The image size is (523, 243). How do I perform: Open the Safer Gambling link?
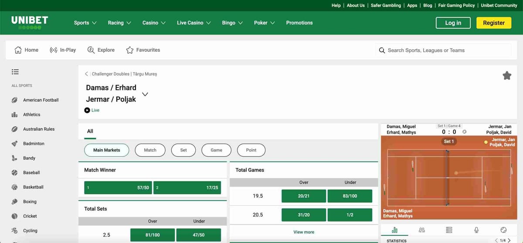pos(386,5)
